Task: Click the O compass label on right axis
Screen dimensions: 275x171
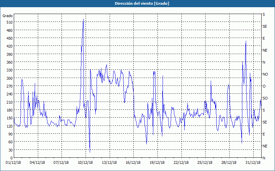Action: tap(264, 86)
